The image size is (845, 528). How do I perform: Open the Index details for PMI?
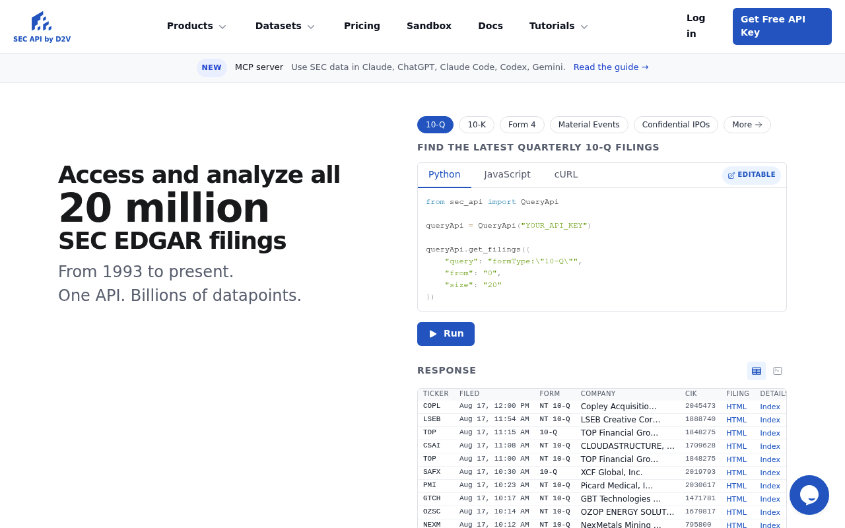point(770,486)
